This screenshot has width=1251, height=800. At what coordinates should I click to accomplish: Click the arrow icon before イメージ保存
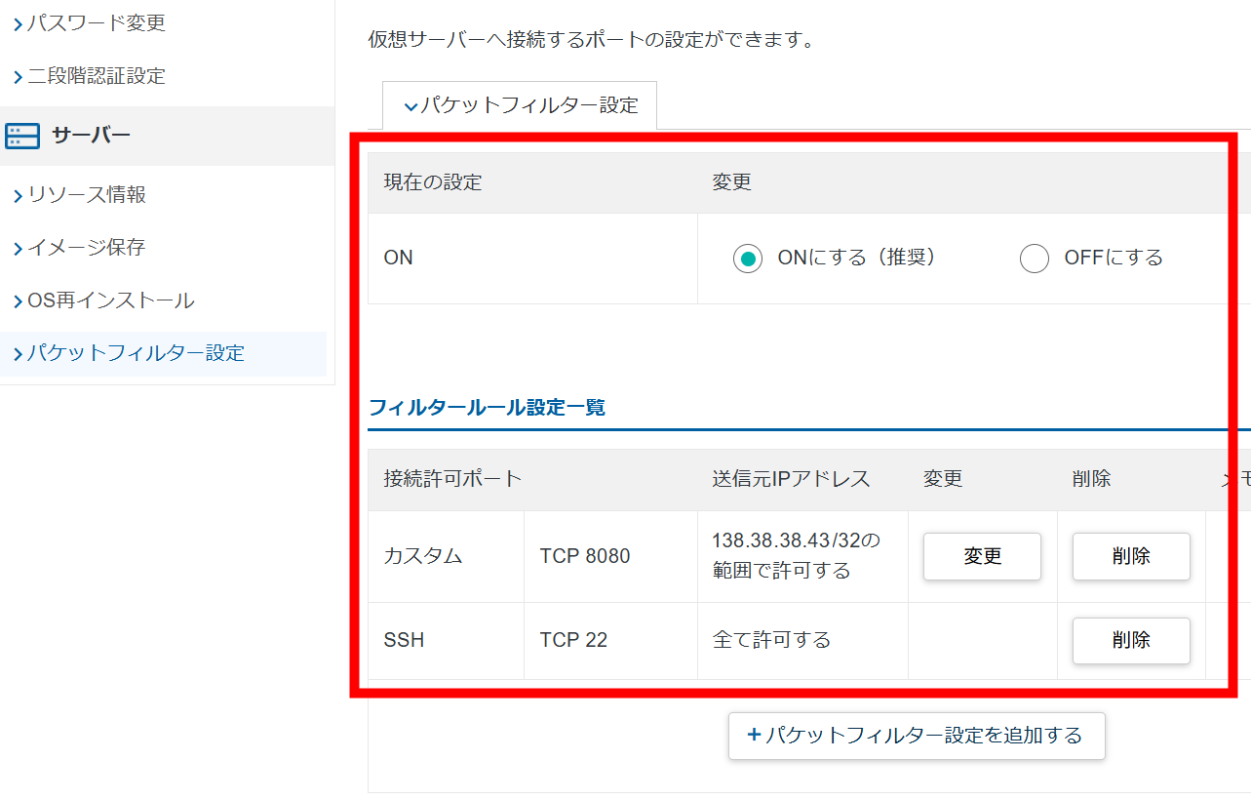coord(18,249)
